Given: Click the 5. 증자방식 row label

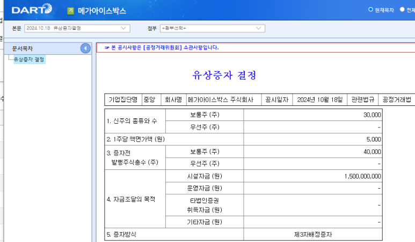Looking at the screenshot, I should click(121, 234).
